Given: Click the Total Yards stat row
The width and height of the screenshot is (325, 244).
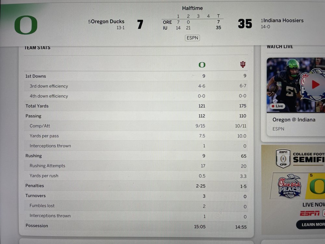Looking at the screenshot, I should click(x=37, y=106).
